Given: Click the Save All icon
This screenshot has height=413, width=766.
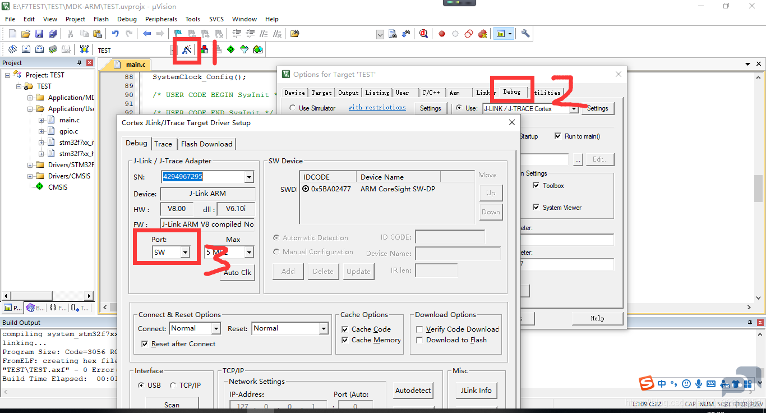Looking at the screenshot, I should (52, 34).
